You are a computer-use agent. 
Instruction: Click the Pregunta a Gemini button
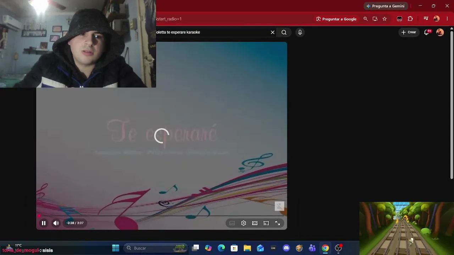tap(386, 6)
